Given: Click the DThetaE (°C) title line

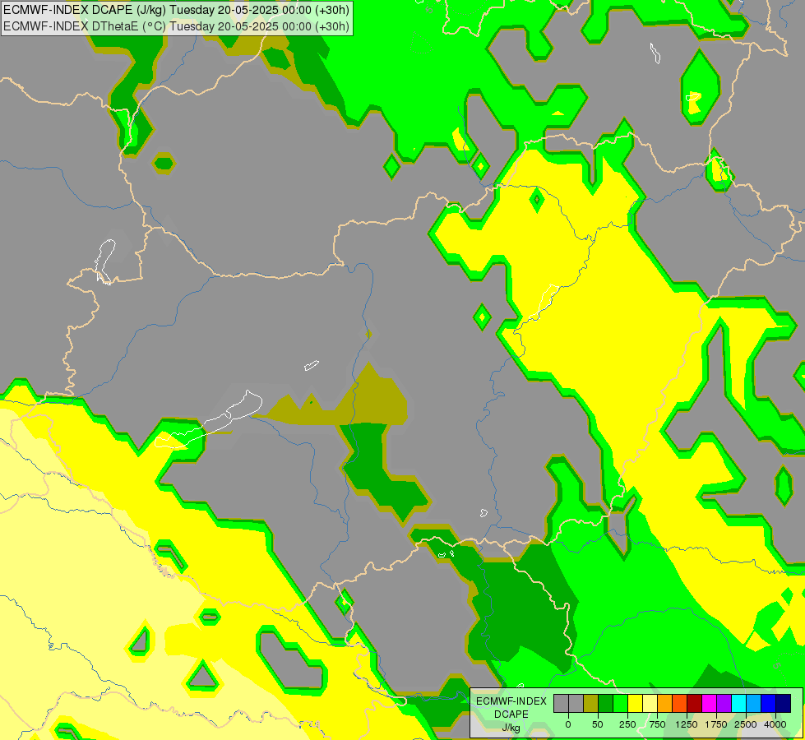Looking at the screenshot, I should pyautogui.click(x=176, y=25).
